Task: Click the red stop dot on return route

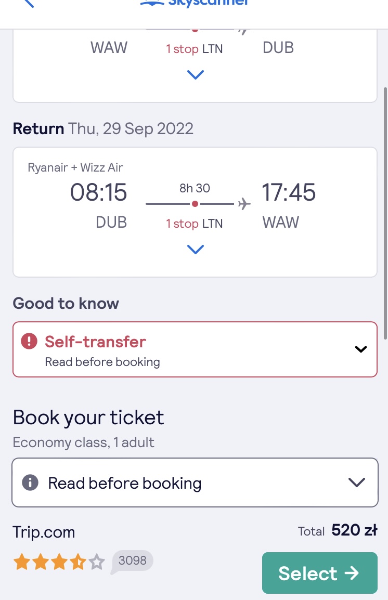Action: 195,204
